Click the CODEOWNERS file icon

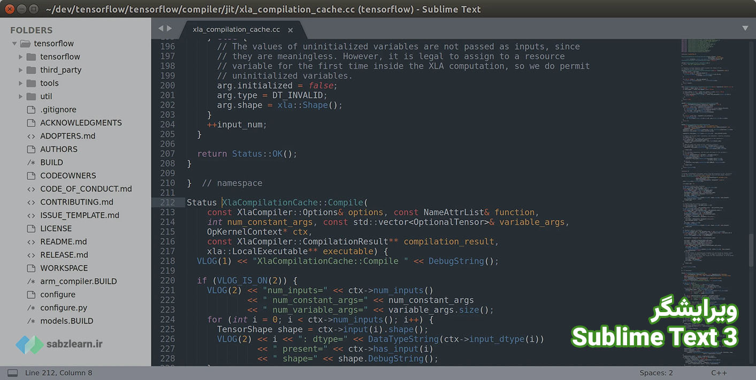point(31,176)
